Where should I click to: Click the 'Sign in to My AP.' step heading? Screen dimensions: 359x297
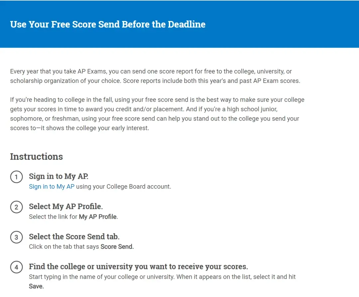pos(59,176)
